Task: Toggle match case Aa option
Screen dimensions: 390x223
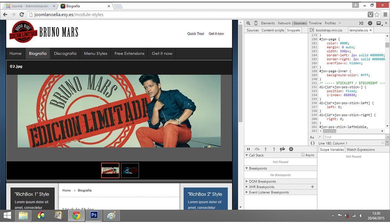Action: [x=312, y=137]
